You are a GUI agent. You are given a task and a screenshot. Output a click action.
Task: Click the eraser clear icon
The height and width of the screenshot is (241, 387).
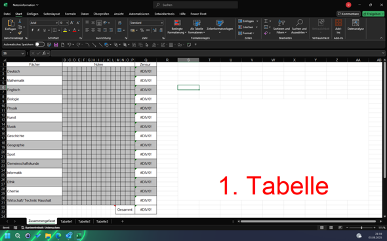click(x=266, y=33)
